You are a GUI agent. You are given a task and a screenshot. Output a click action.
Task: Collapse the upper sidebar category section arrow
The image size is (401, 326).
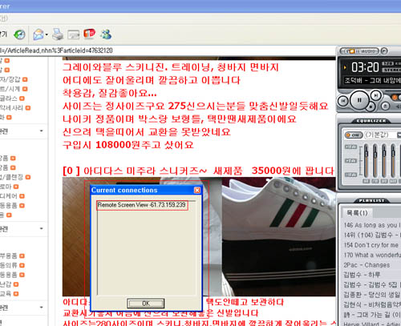pos(42,131)
